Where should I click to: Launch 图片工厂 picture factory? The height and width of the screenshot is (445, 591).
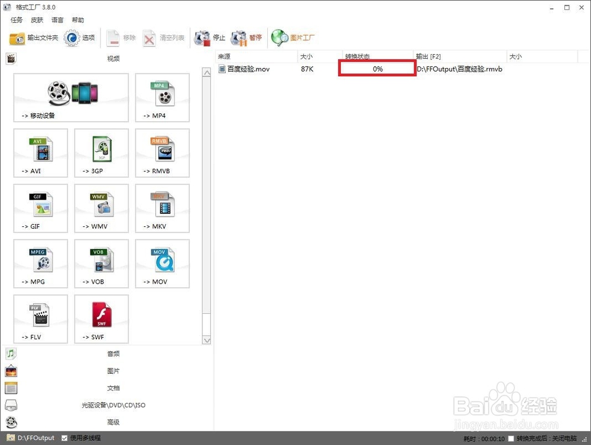click(x=293, y=38)
